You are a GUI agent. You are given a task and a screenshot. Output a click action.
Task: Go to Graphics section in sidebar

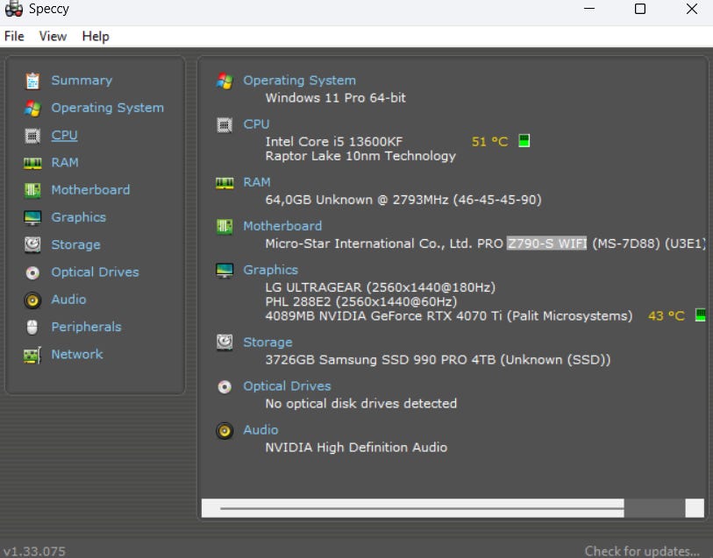pyautogui.click(x=78, y=217)
